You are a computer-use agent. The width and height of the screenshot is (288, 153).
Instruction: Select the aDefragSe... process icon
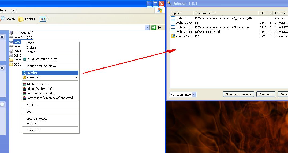173,36
